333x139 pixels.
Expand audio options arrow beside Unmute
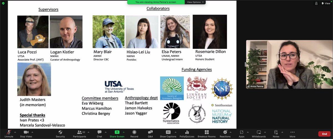pyautogui.click(x=15, y=132)
